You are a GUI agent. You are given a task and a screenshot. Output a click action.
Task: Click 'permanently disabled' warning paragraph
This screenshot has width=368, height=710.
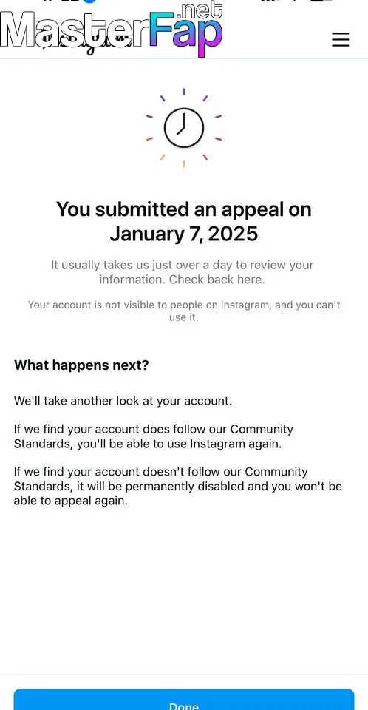tap(178, 487)
